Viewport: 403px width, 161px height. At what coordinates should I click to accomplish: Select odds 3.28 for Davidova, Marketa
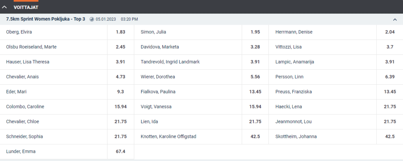pyautogui.click(x=255, y=47)
